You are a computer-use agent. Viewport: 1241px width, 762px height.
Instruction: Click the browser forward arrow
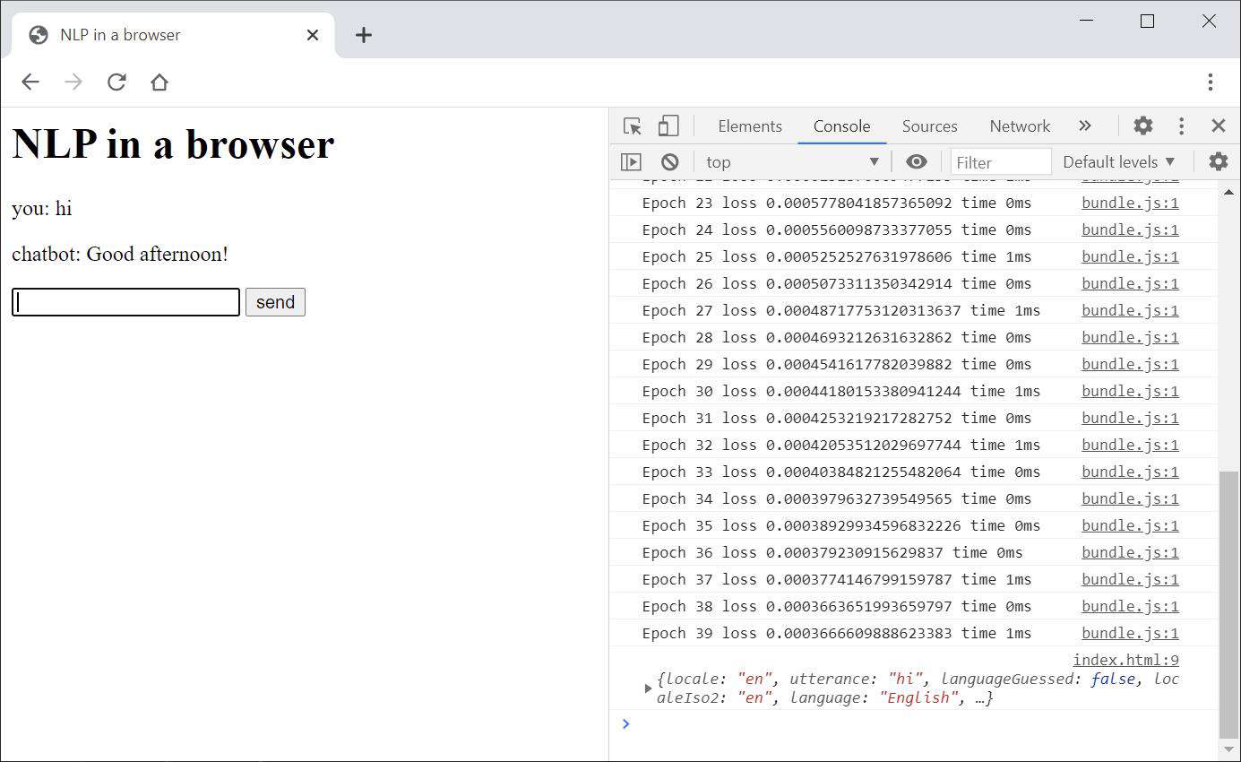(73, 82)
